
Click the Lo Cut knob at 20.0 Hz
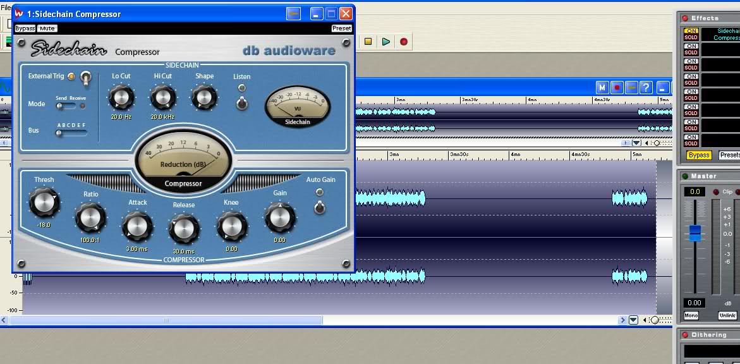coord(121,98)
